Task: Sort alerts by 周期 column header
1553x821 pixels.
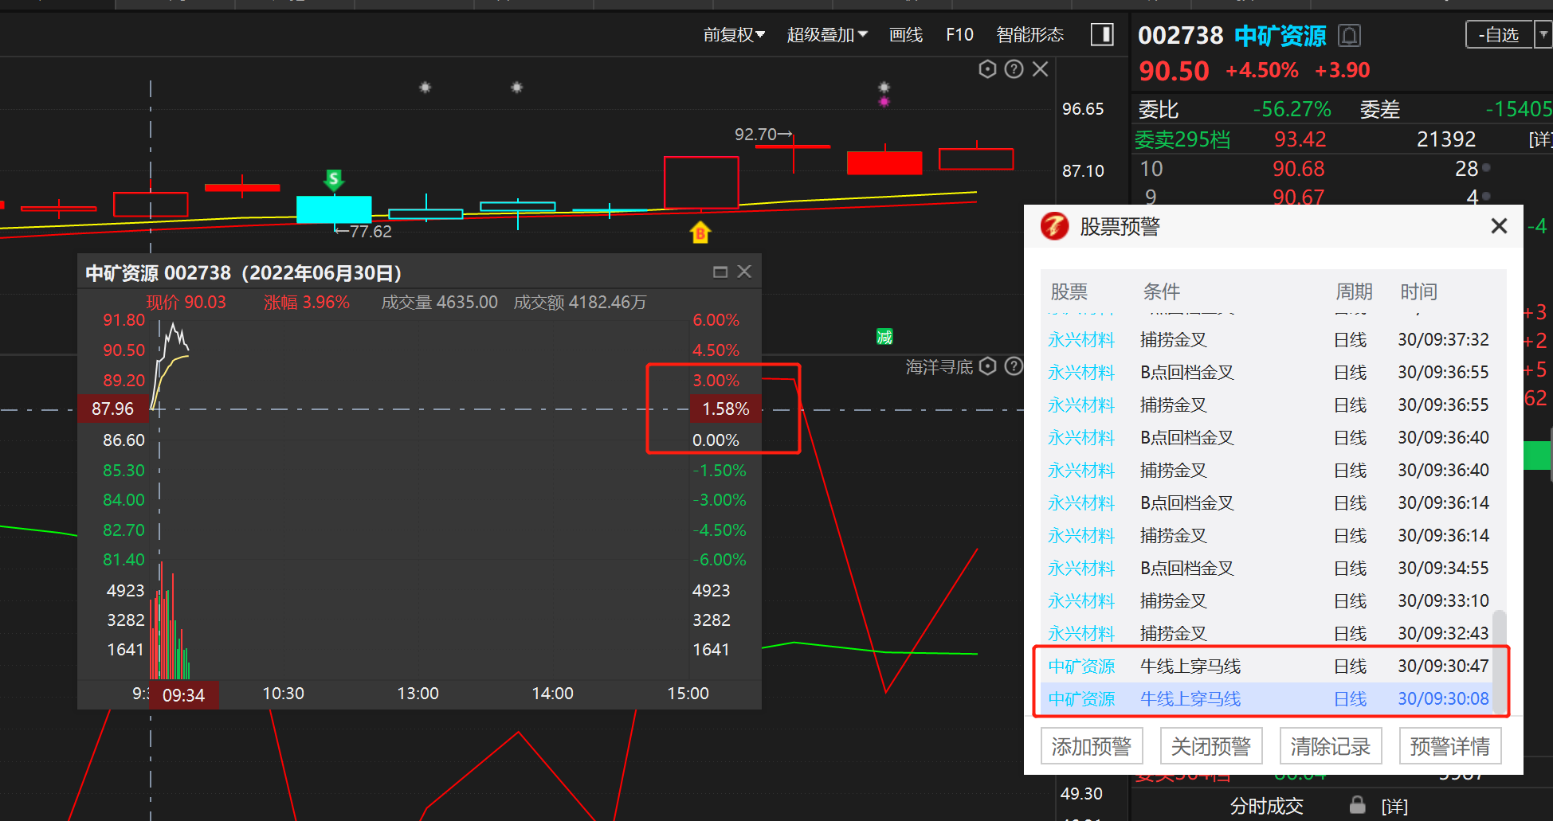Action: point(1354,291)
